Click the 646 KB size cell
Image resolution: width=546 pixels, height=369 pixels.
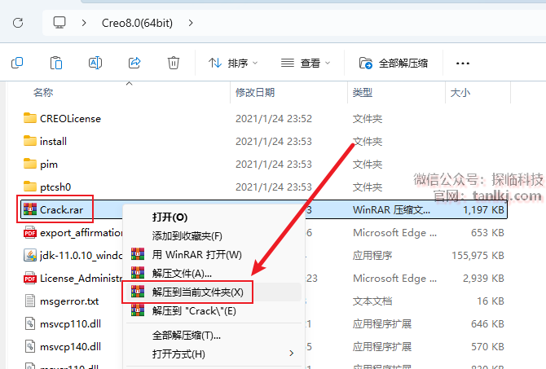487,324
